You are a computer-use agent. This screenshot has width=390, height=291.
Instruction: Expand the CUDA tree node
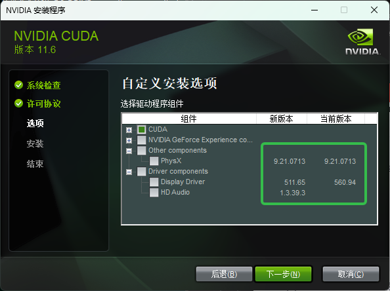pyautogui.click(x=129, y=130)
